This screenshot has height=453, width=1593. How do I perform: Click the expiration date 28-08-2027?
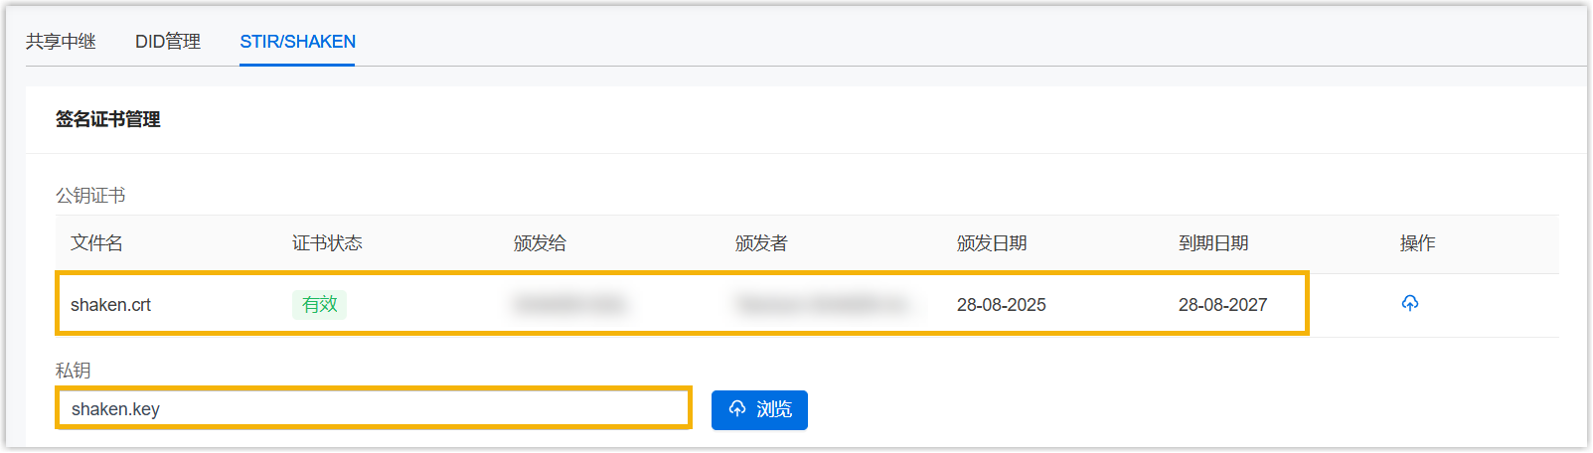[1222, 305]
